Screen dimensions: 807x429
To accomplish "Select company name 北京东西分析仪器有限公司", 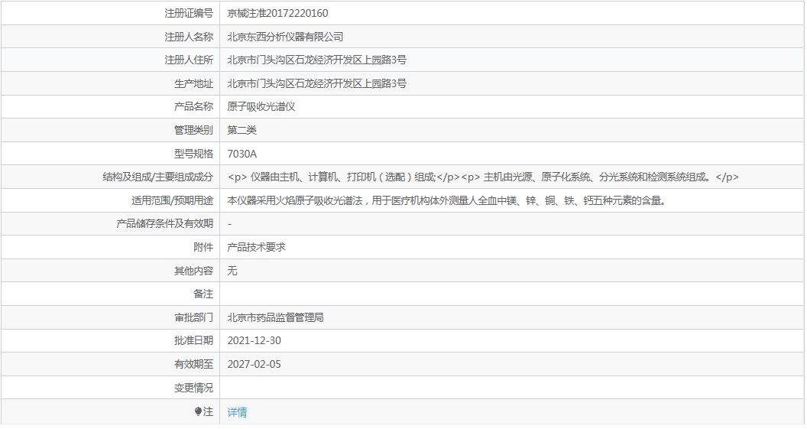I will click(285, 37).
